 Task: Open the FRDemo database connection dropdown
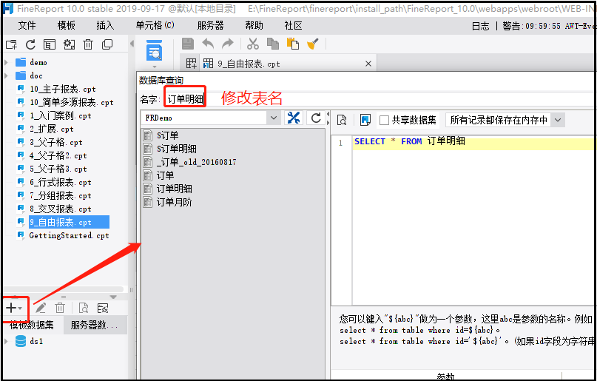pyautogui.click(x=274, y=118)
